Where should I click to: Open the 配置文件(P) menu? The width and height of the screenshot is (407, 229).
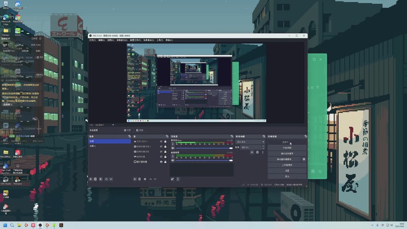tap(135, 40)
